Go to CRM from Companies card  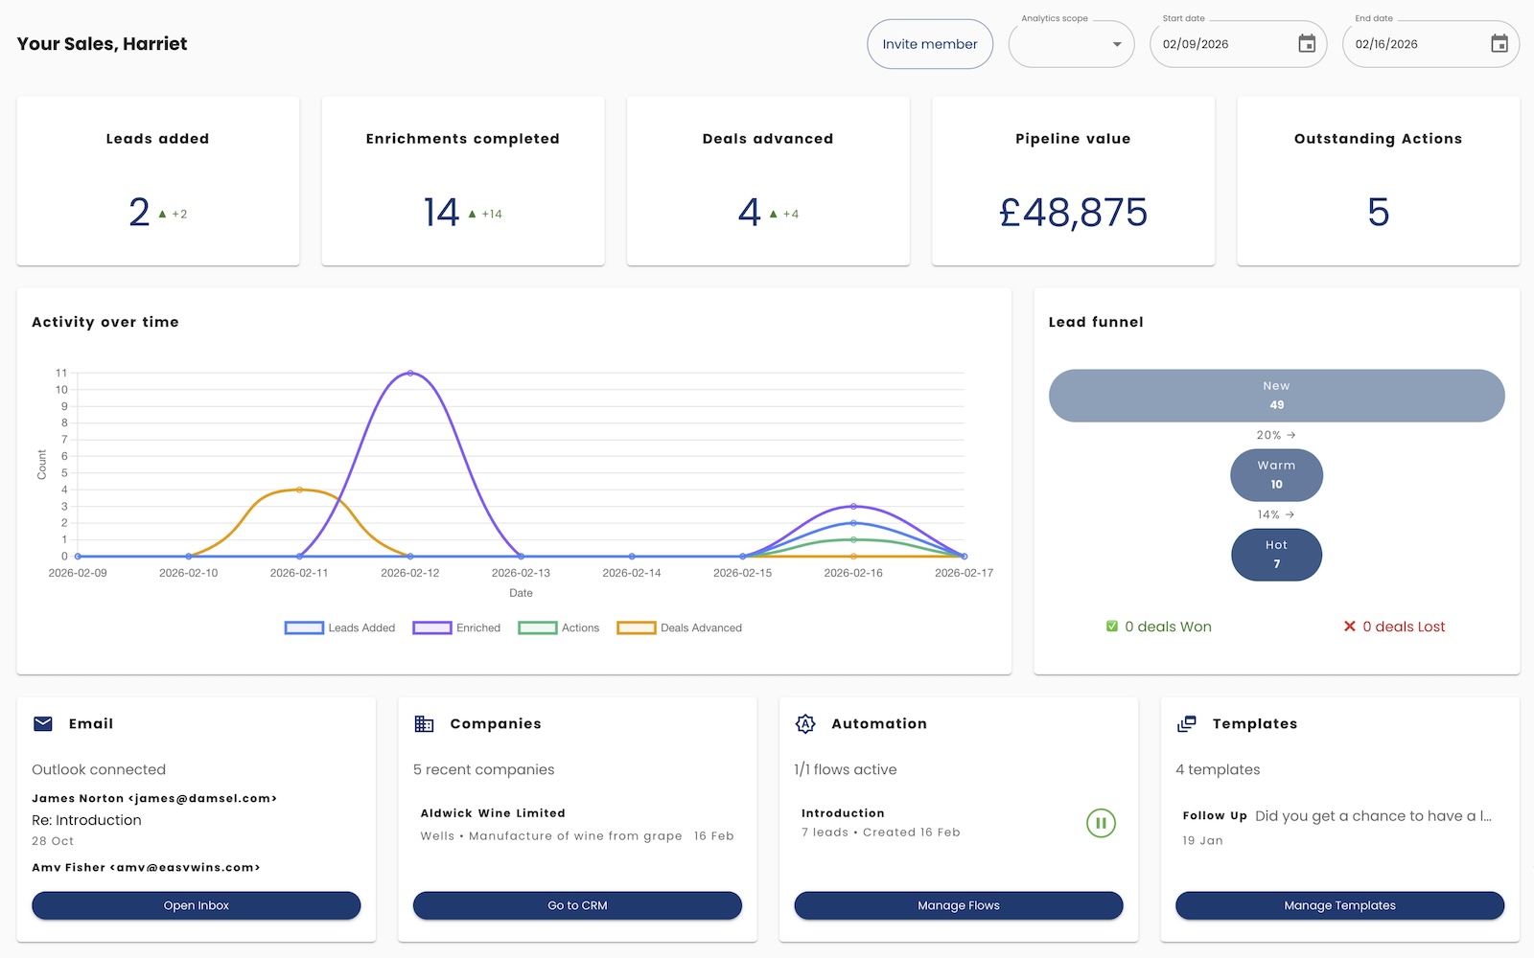[x=577, y=905]
